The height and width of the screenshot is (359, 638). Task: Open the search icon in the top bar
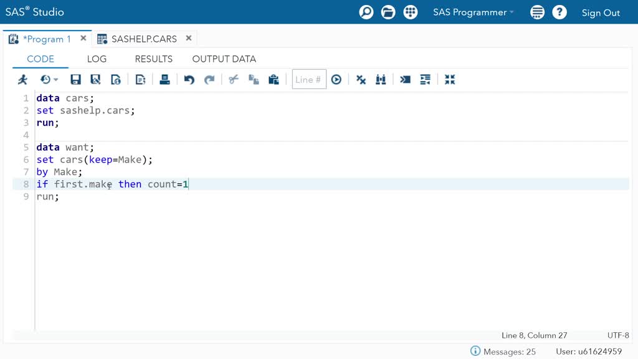[x=366, y=12]
